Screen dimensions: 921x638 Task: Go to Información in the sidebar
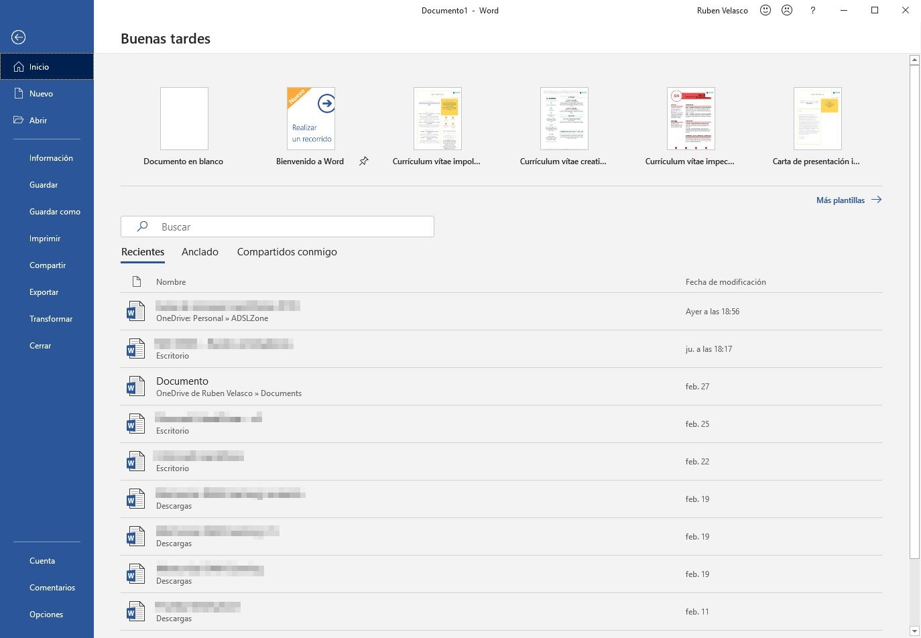[x=51, y=158]
